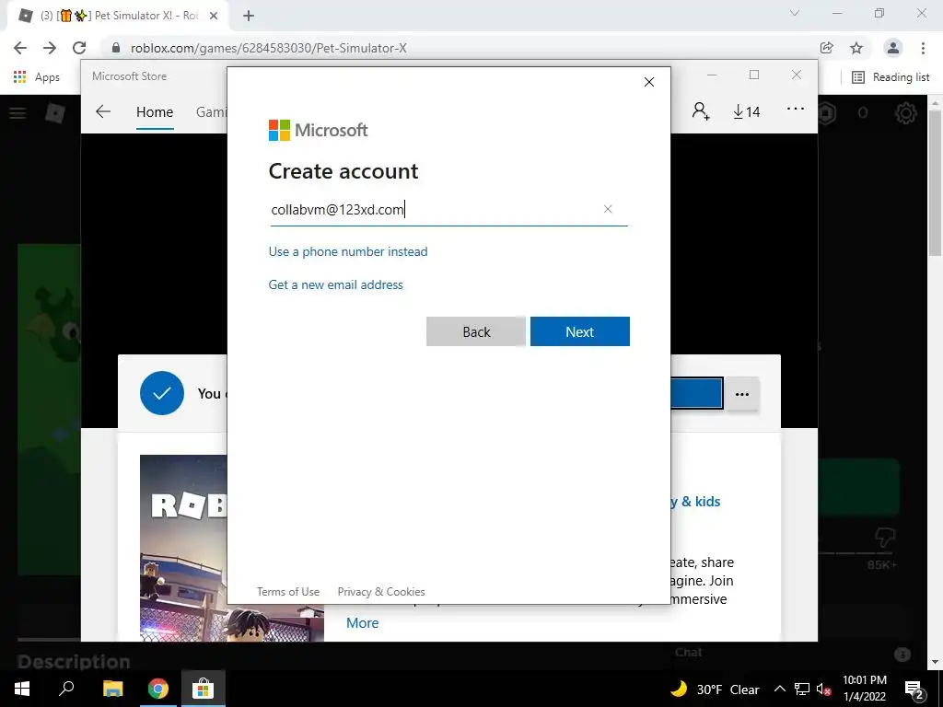Open the ellipsis options beside the blue button
This screenshot has height=707, width=943.
(x=742, y=394)
